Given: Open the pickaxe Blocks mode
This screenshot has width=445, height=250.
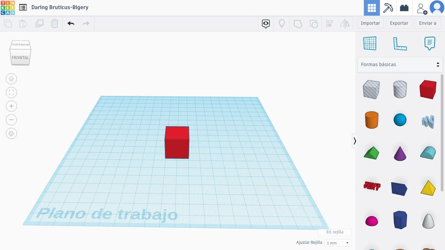Looking at the screenshot, I should 388,8.
